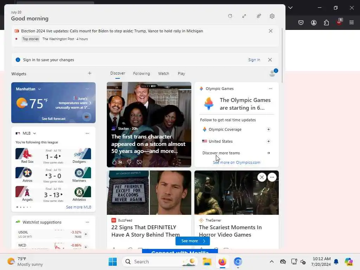Open the muted volume tray icon

[x=303, y=262]
